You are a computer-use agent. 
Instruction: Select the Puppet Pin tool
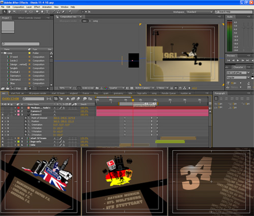tap(70, 12)
